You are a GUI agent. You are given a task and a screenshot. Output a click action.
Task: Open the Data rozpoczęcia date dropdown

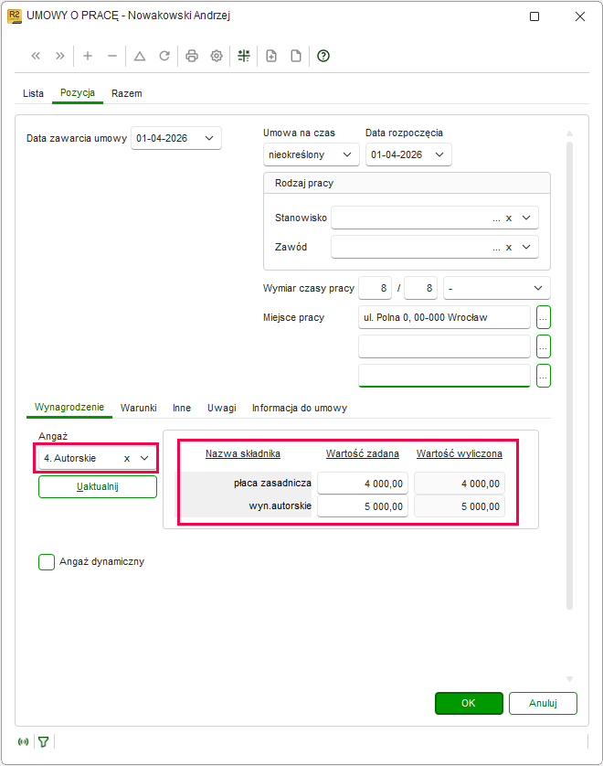pyautogui.click(x=439, y=154)
